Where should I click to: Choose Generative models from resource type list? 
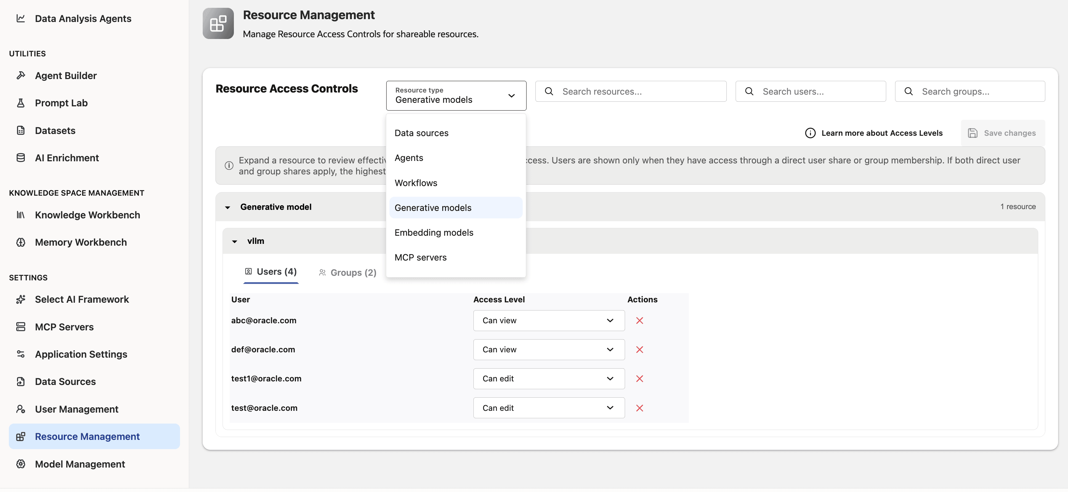point(456,207)
